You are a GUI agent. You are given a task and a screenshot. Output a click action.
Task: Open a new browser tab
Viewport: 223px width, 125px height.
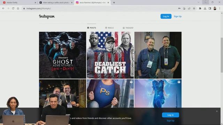coord(114,2)
